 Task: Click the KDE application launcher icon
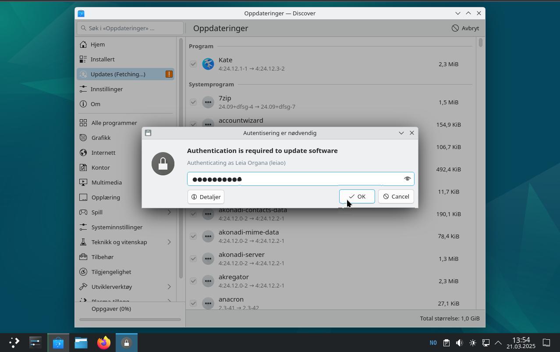[x=14, y=343]
